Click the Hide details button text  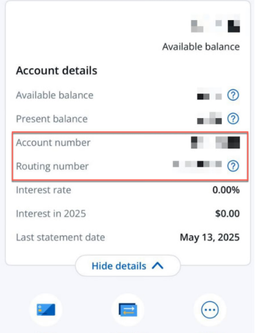pos(119,266)
